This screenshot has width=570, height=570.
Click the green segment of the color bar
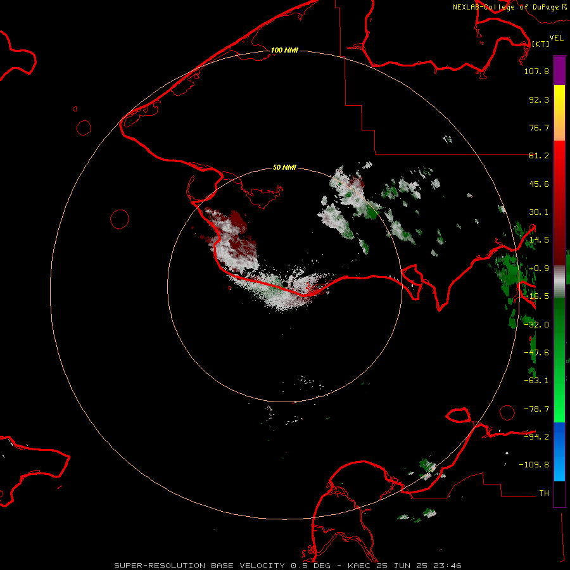559,360
